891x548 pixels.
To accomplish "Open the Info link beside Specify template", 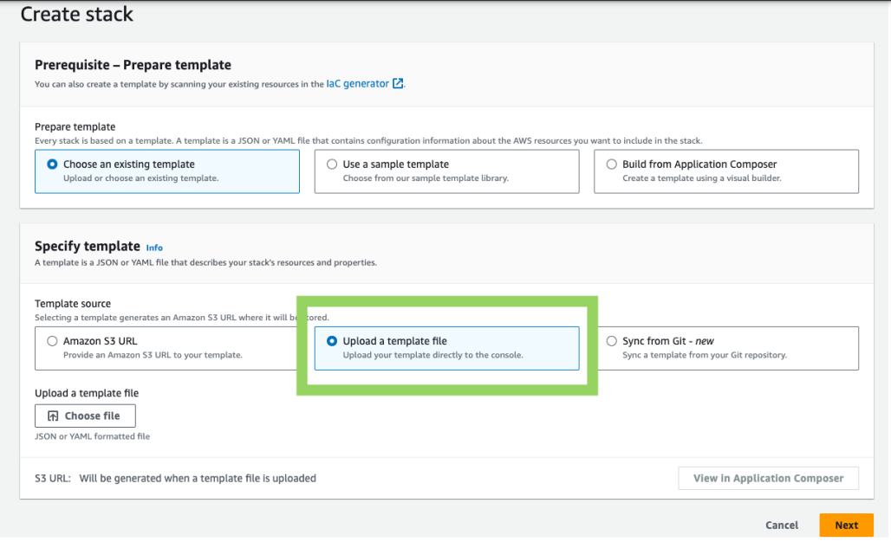I will click(154, 248).
